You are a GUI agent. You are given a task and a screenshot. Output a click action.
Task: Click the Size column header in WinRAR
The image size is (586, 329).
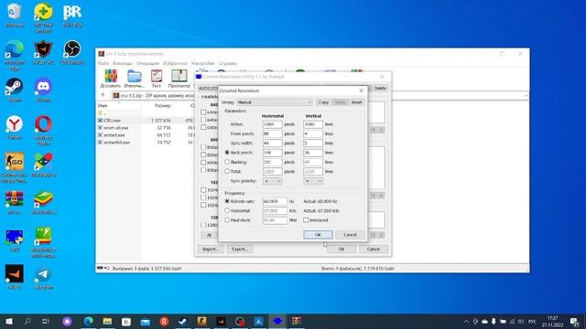point(163,106)
